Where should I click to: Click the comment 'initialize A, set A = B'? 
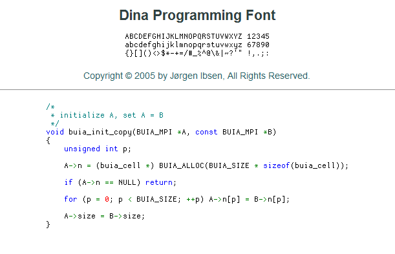tap(112, 115)
